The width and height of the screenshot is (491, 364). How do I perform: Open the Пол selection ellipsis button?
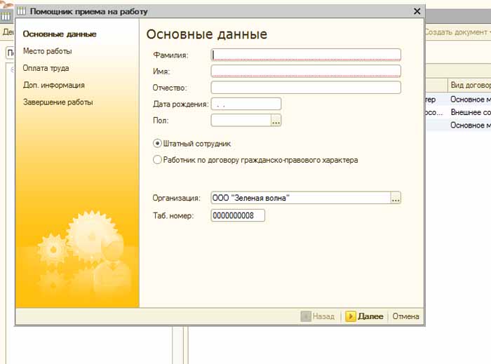click(x=276, y=121)
